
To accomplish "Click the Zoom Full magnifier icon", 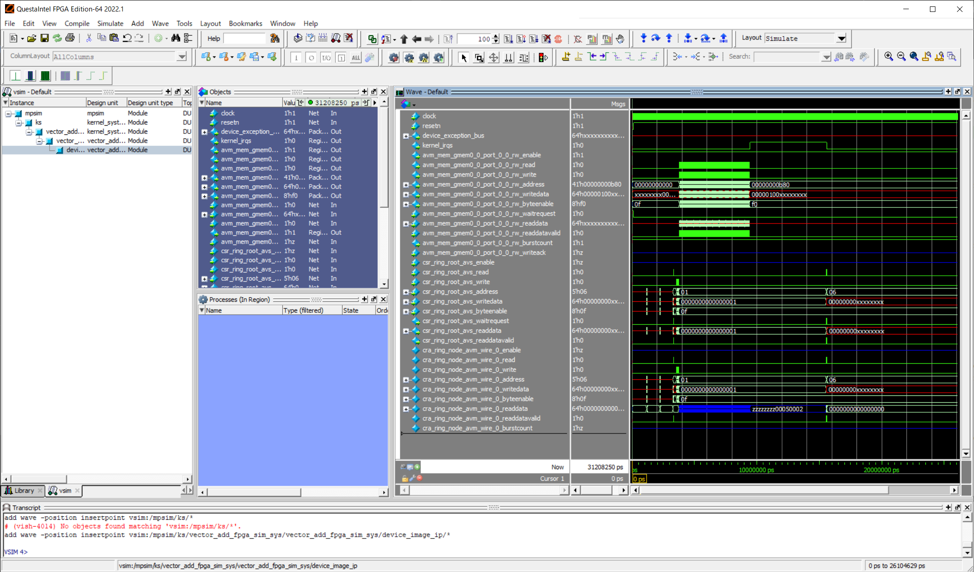I will point(913,56).
